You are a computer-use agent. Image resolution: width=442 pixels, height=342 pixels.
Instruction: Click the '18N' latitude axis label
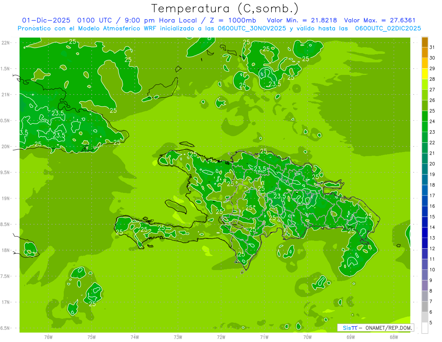click(6, 251)
